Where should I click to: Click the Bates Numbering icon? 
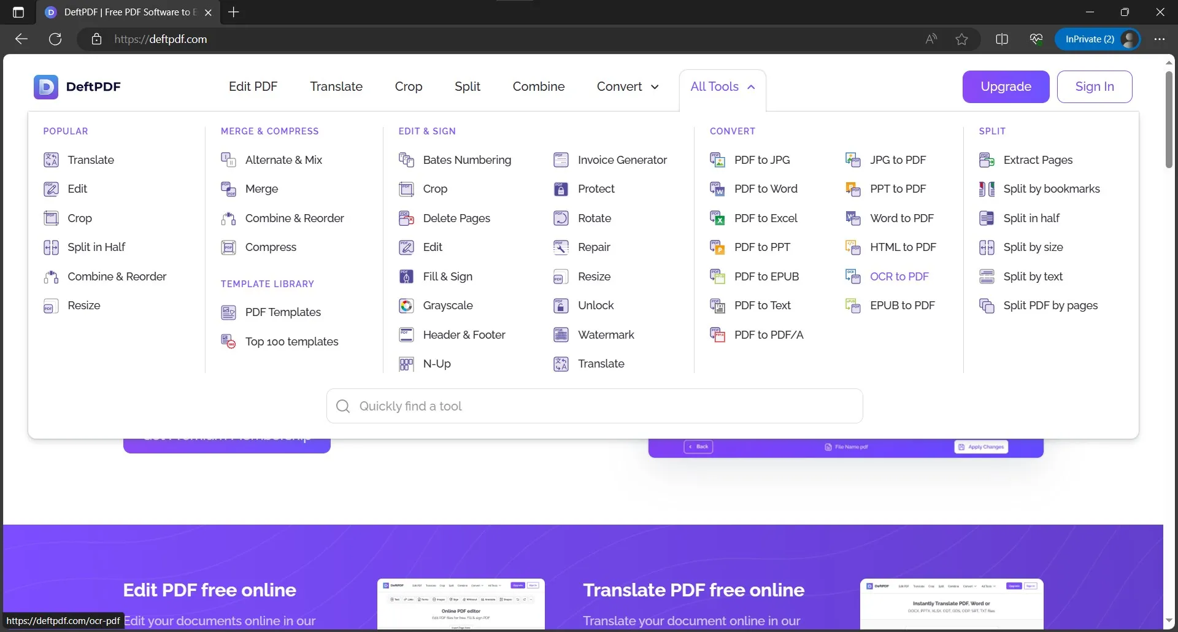(406, 160)
